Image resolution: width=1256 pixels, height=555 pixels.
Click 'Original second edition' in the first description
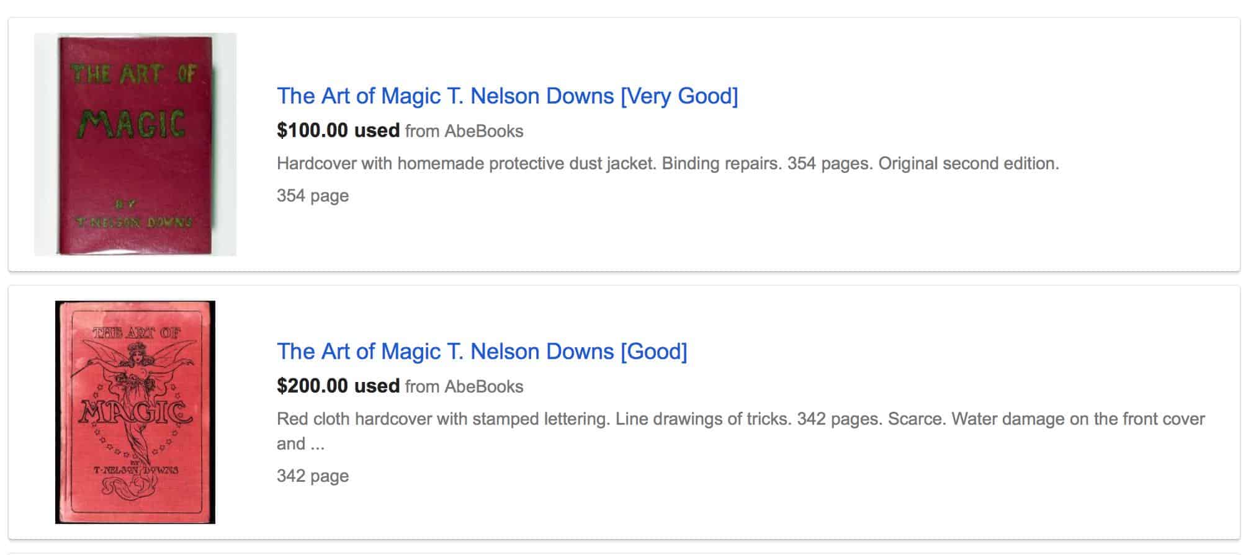pos(968,164)
